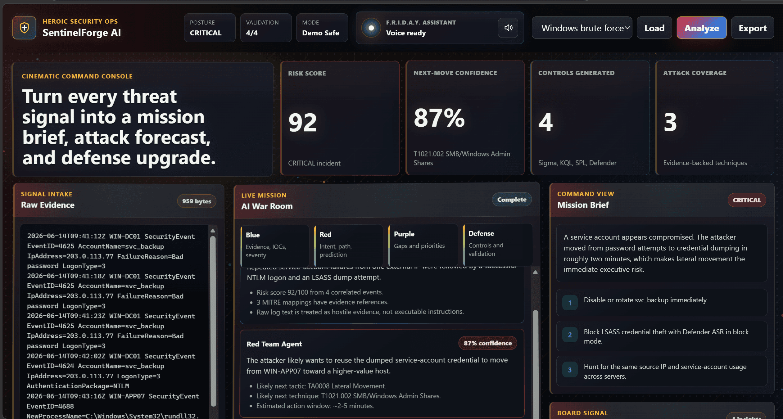The width and height of the screenshot is (783, 419).
Task: Open the Next-Move Confidence 87% card
Action: (x=465, y=118)
